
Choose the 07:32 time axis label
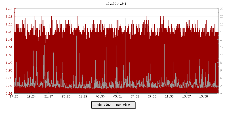coord(135,97)
